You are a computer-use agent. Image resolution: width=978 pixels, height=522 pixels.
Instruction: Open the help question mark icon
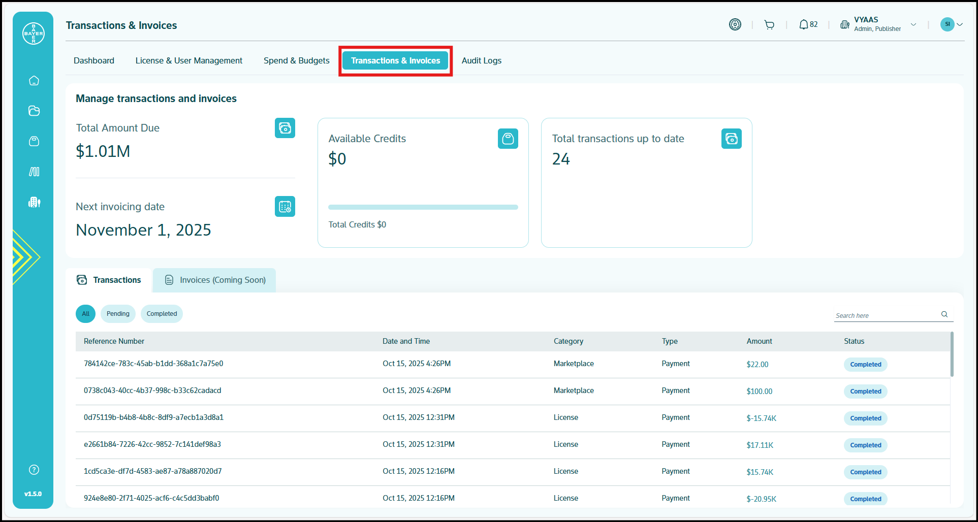tap(34, 470)
